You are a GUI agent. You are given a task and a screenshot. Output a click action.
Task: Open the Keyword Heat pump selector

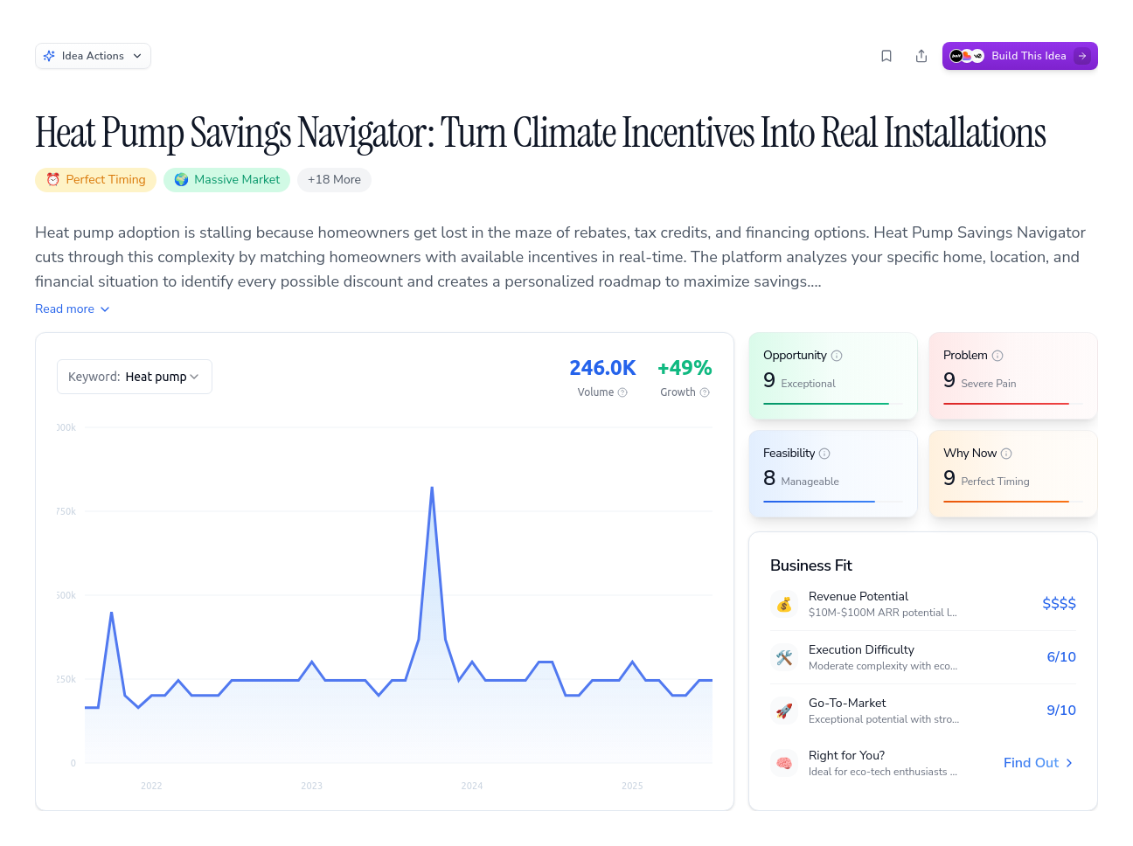pyautogui.click(x=135, y=377)
